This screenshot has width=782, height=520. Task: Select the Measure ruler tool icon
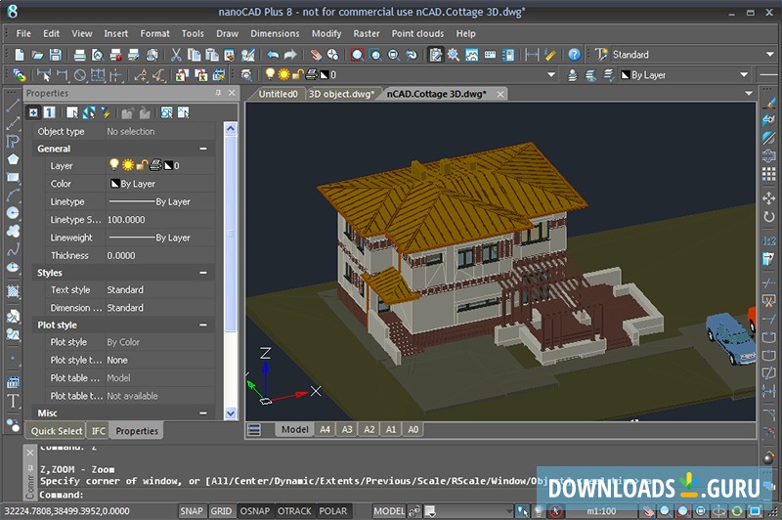pyautogui.click(x=550, y=55)
